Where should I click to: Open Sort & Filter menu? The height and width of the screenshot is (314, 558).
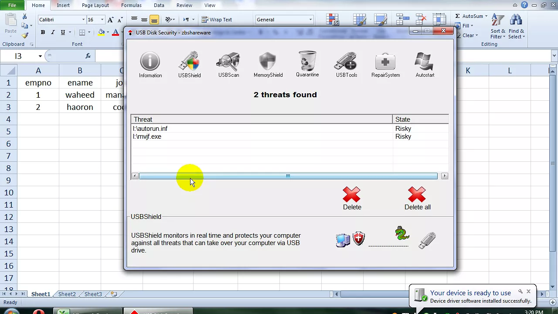[x=498, y=26]
